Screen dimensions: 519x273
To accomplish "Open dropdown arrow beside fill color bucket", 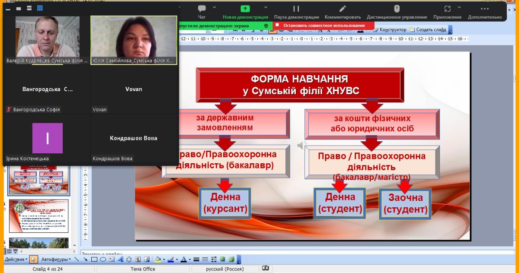I will pyautogui.click(x=164, y=260).
